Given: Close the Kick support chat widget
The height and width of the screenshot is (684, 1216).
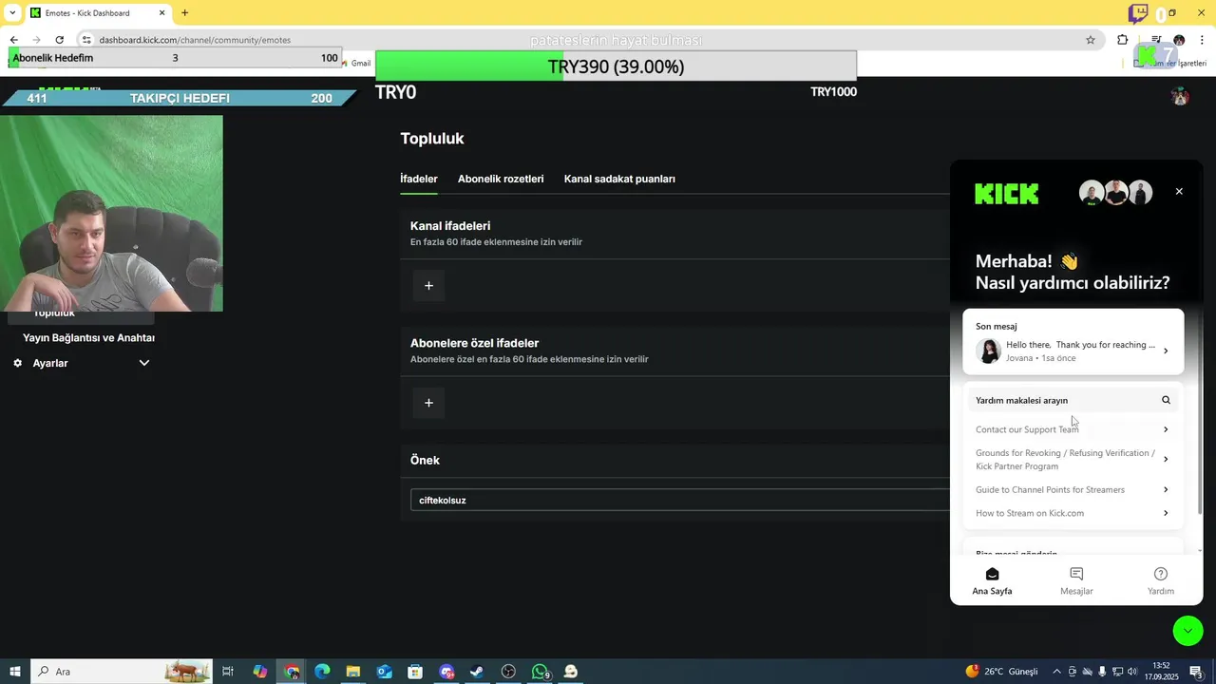Looking at the screenshot, I should [x=1179, y=192].
